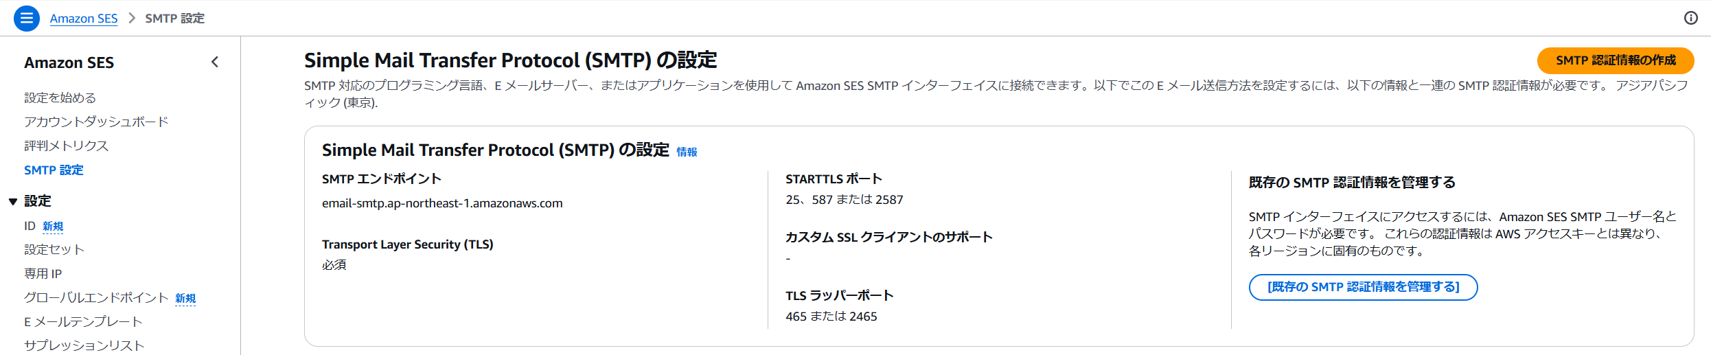Image resolution: width=1711 pixels, height=355 pixels.
Task: Collapse the 設定 section triangle
Action: coord(13,201)
